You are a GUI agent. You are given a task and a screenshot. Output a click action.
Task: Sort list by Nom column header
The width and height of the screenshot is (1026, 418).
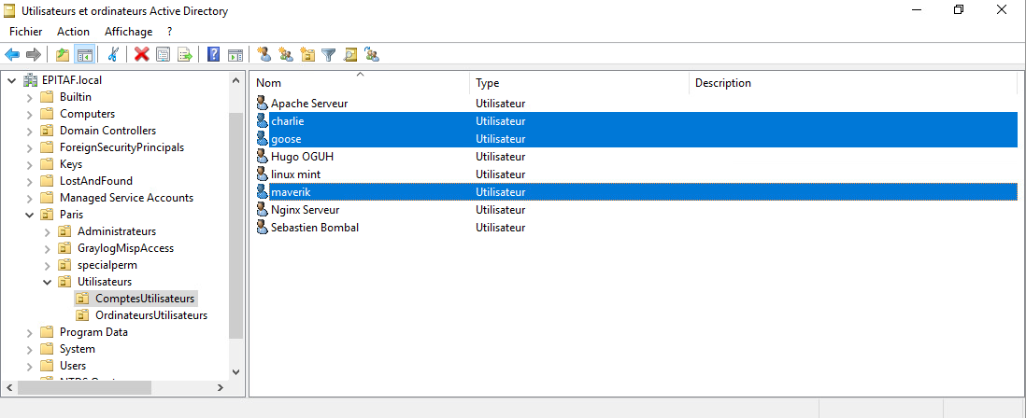(x=360, y=83)
